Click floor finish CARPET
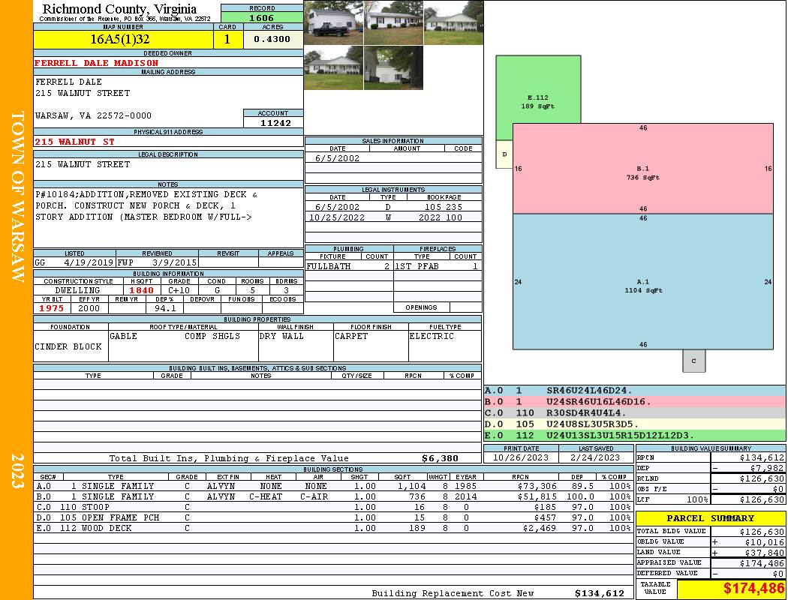Image resolution: width=788 pixels, height=600 pixels. coord(351,336)
